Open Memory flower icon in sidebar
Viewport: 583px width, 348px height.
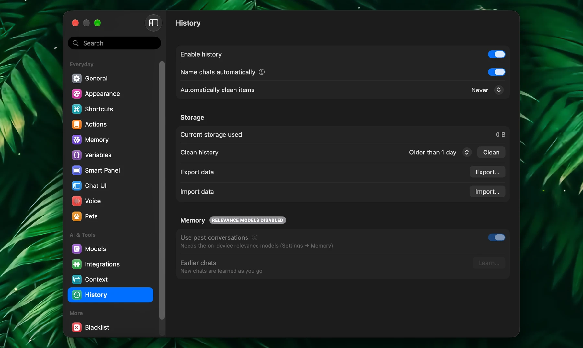(77, 140)
